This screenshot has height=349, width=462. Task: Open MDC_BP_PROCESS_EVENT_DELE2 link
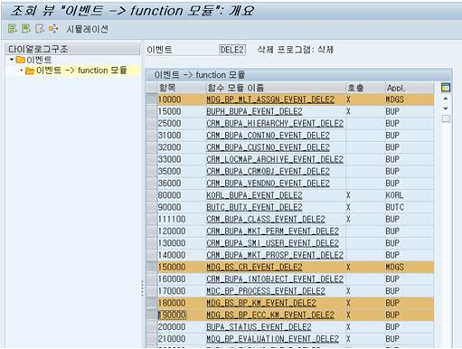pyautogui.click(x=266, y=291)
